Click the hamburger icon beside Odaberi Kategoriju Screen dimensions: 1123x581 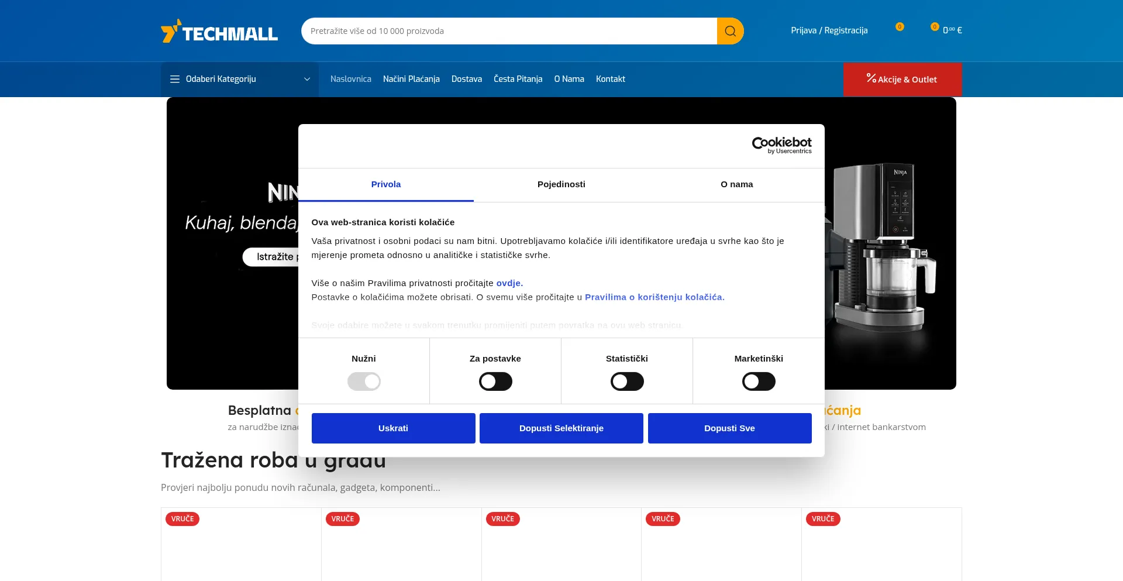point(174,79)
